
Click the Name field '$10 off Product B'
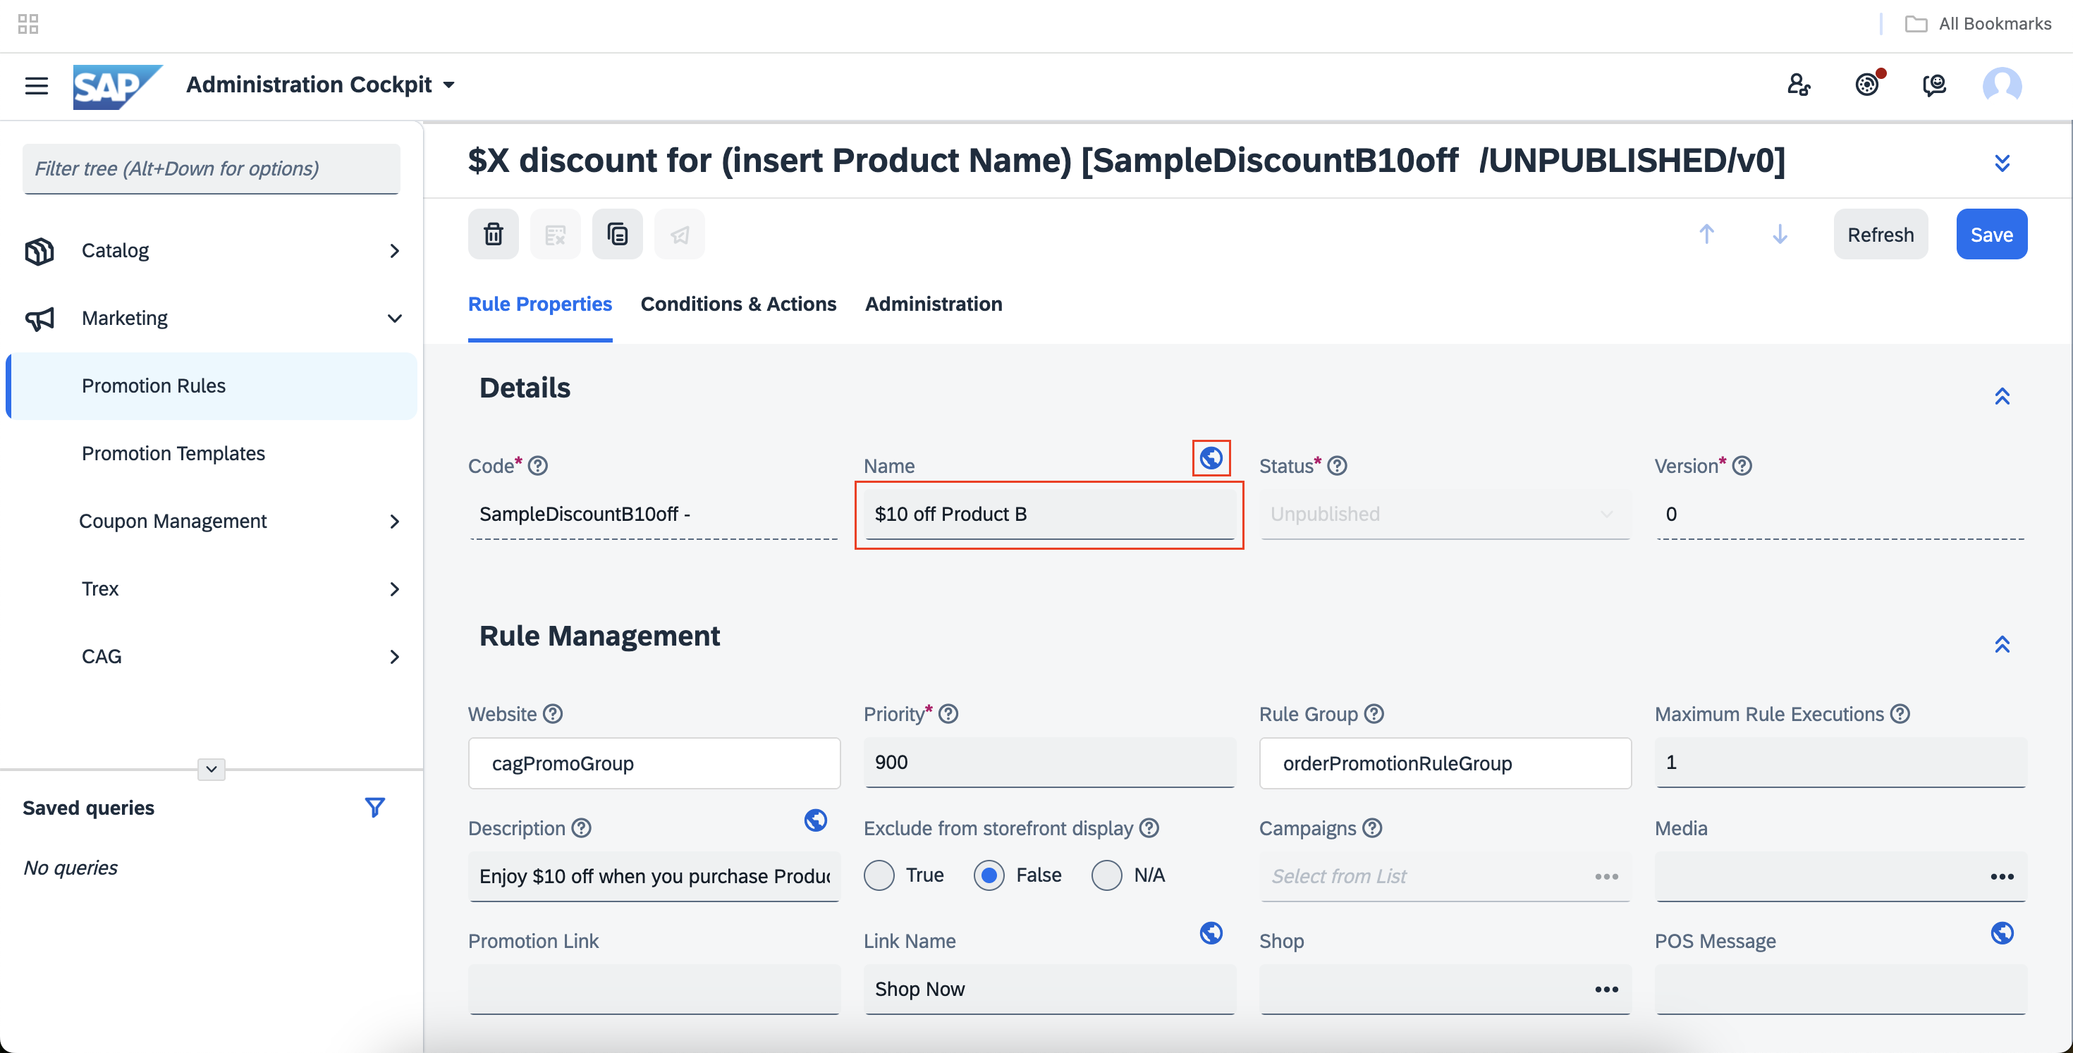point(1048,514)
